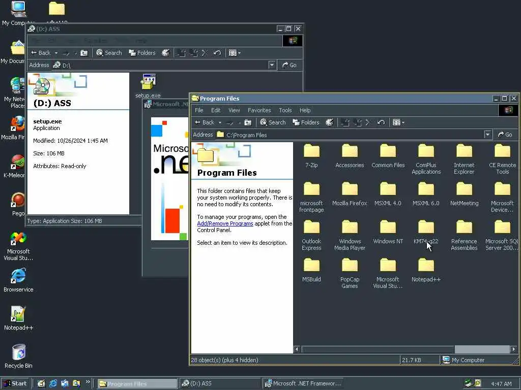
Task: Click Go in the D: ASS window
Action: pos(290,65)
